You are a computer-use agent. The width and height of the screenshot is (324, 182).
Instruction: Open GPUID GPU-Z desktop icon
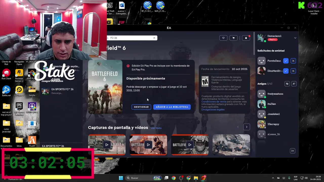click(x=32, y=108)
